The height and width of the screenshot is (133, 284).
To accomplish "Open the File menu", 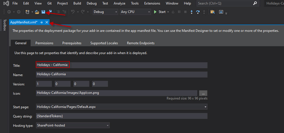I will coord(15,3).
